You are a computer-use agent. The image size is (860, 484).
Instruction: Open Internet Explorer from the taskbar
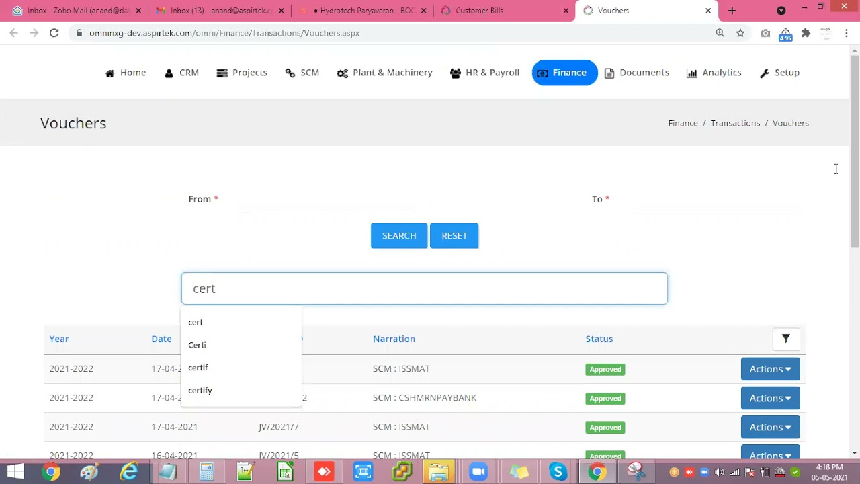129,472
